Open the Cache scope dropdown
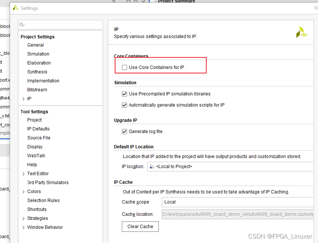Screen dimensions: 318x243 click(238, 202)
